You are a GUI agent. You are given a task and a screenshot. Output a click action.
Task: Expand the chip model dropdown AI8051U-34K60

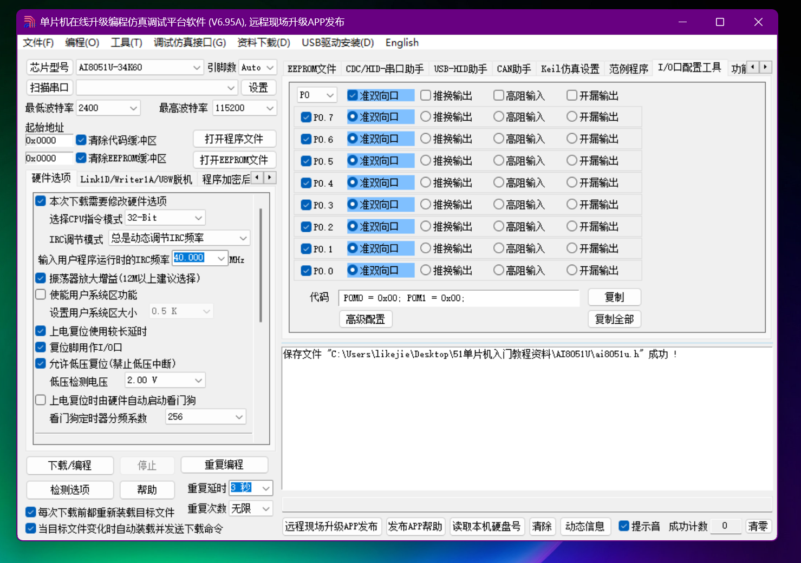pyautogui.click(x=197, y=68)
